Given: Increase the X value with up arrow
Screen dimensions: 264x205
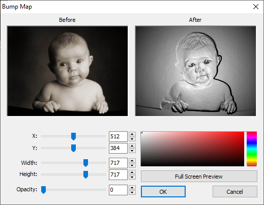Looking at the screenshot, I should 132,134.
